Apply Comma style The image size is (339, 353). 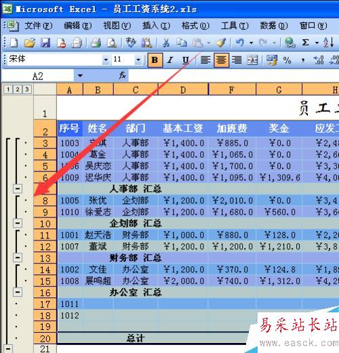[x=303, y=60]
